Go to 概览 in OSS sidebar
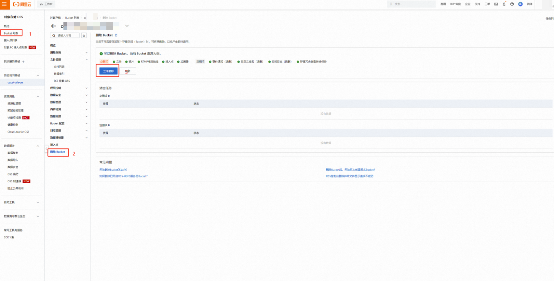Image resolution: width=554 pixels, height=281 pixels. (7, 26)
